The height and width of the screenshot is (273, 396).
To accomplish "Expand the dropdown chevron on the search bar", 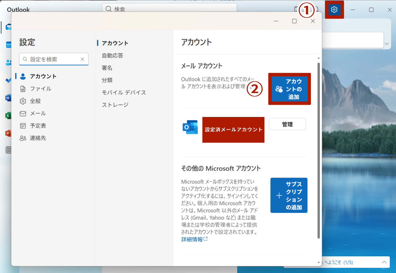I will tap(387, 44).
